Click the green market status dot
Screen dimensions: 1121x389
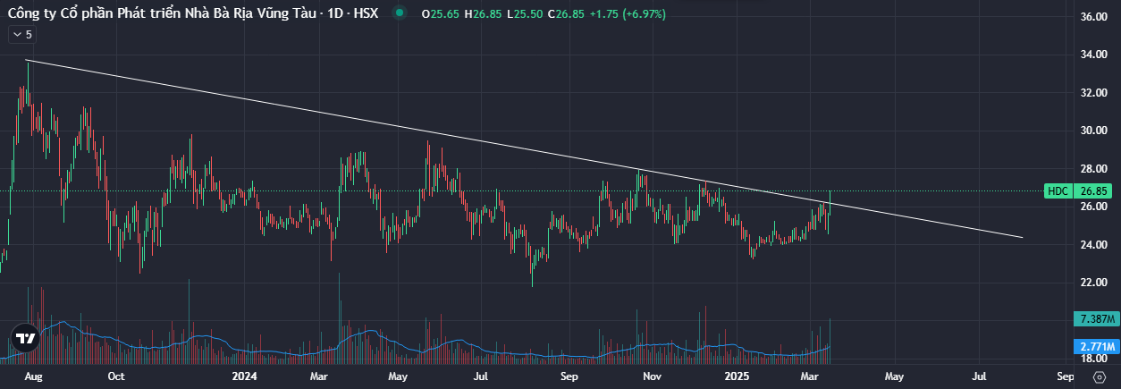point(399,13)
